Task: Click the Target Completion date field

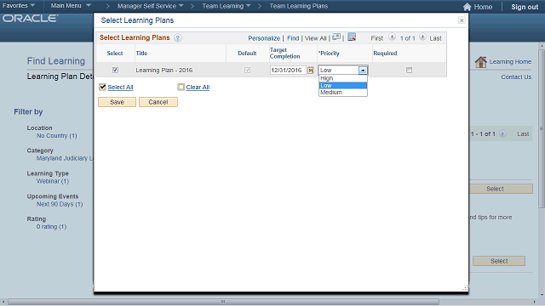Action: pyautogui.click(x=288, y=70)
